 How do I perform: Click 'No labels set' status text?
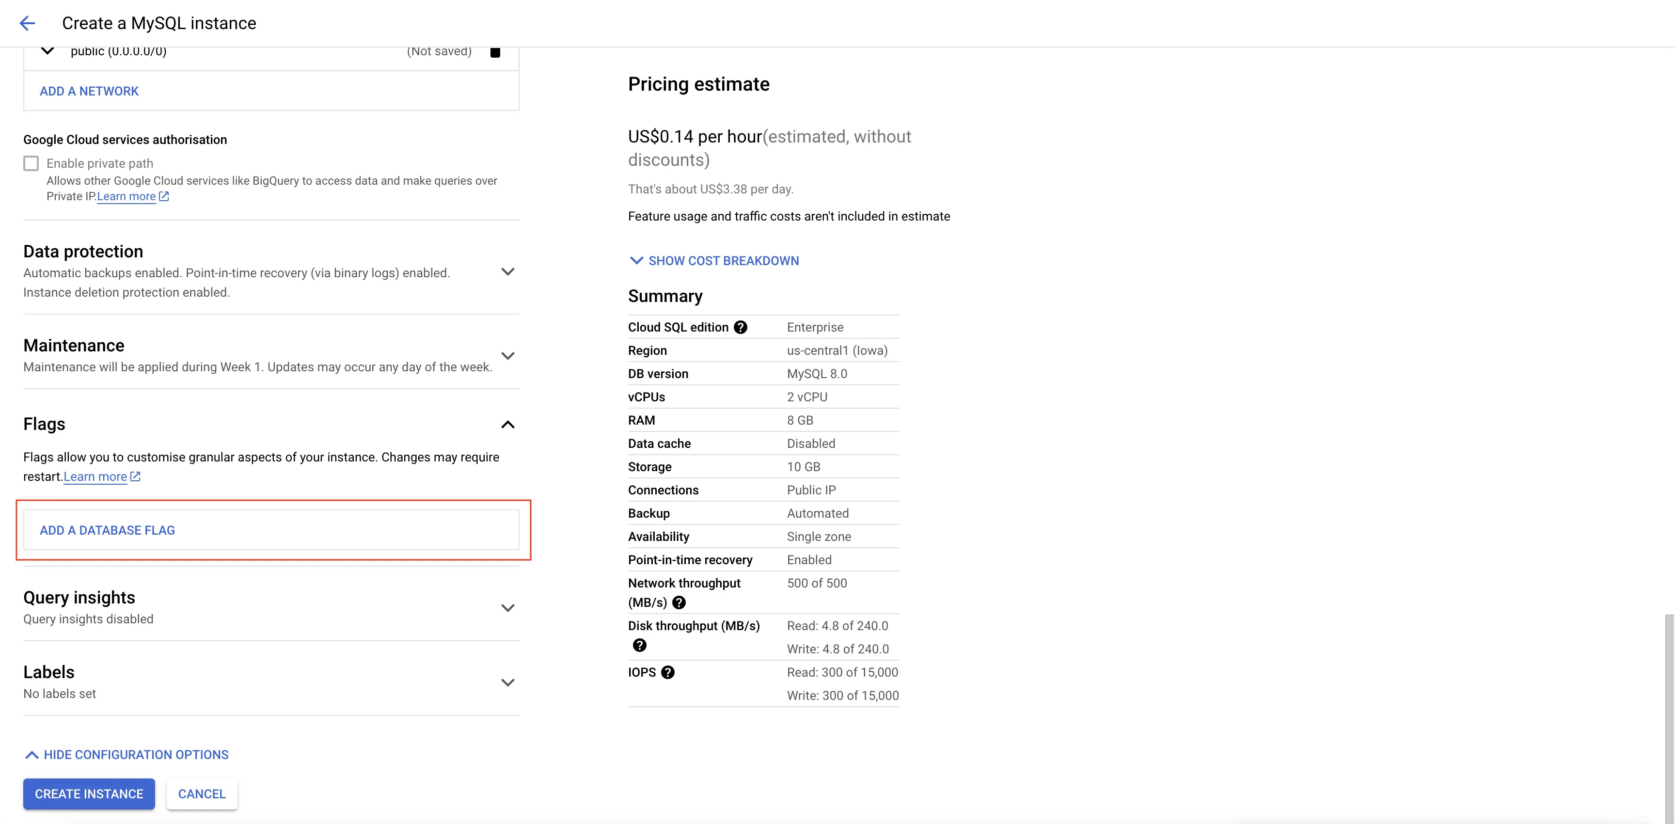point(60,694)
